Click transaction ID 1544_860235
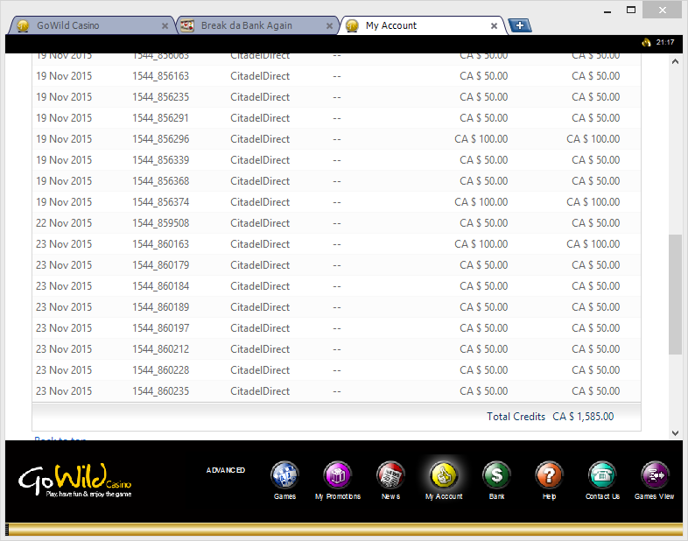 click(x=160, y=391)
